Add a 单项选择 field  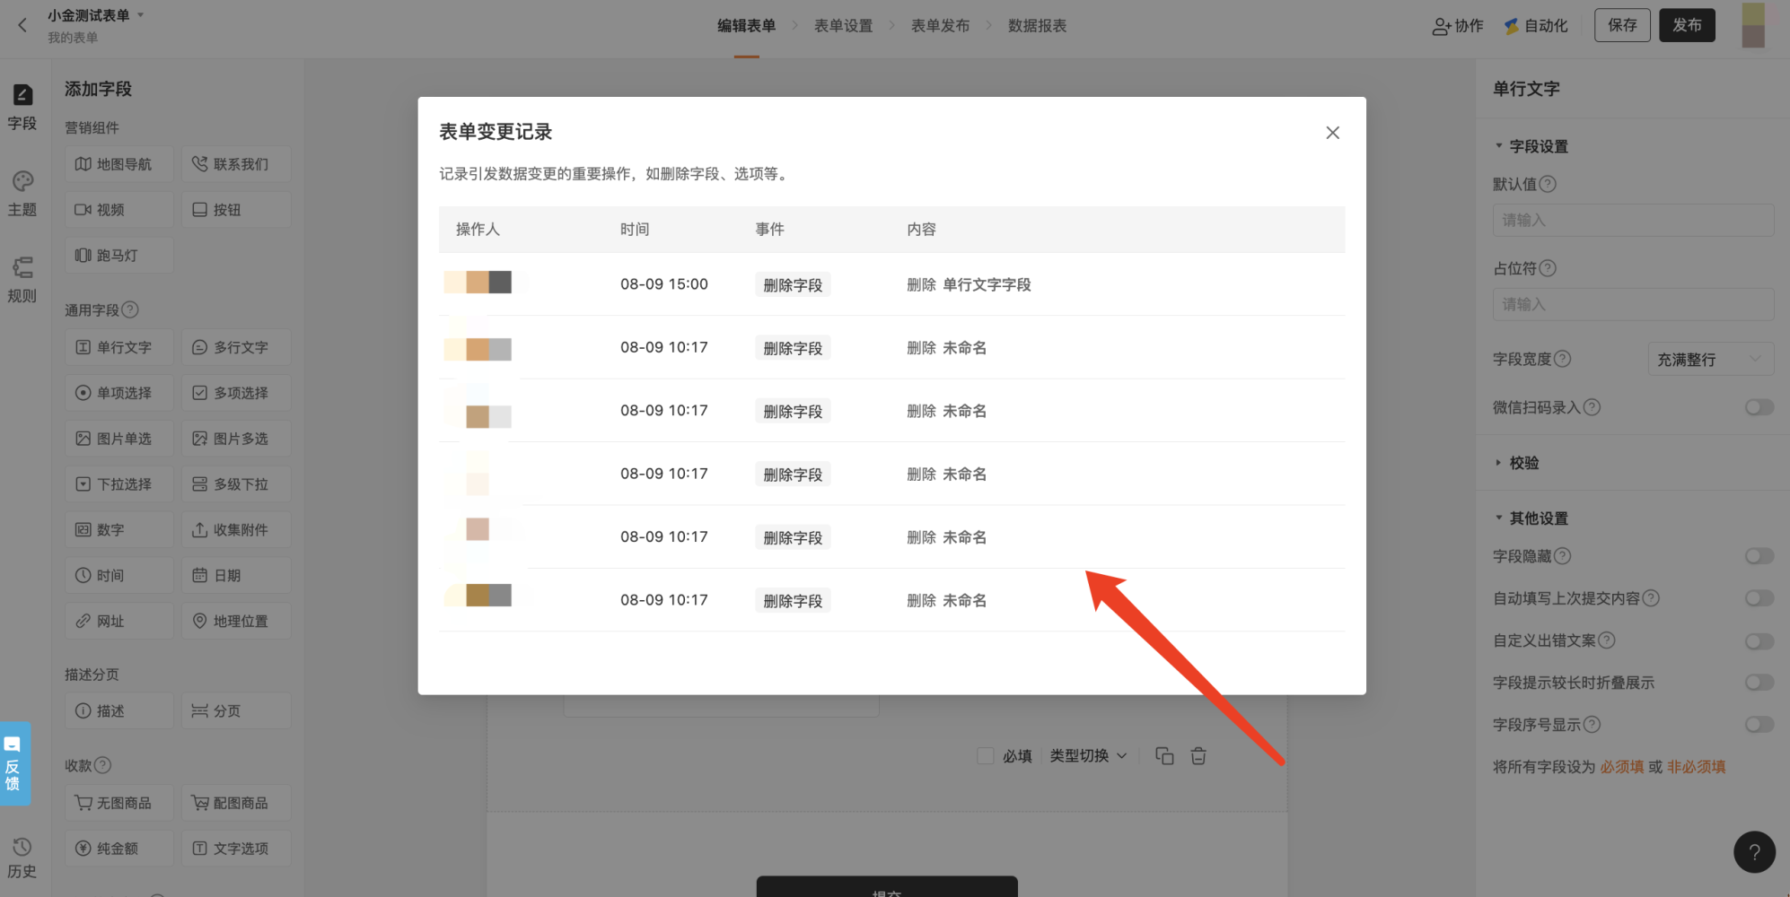119,393
